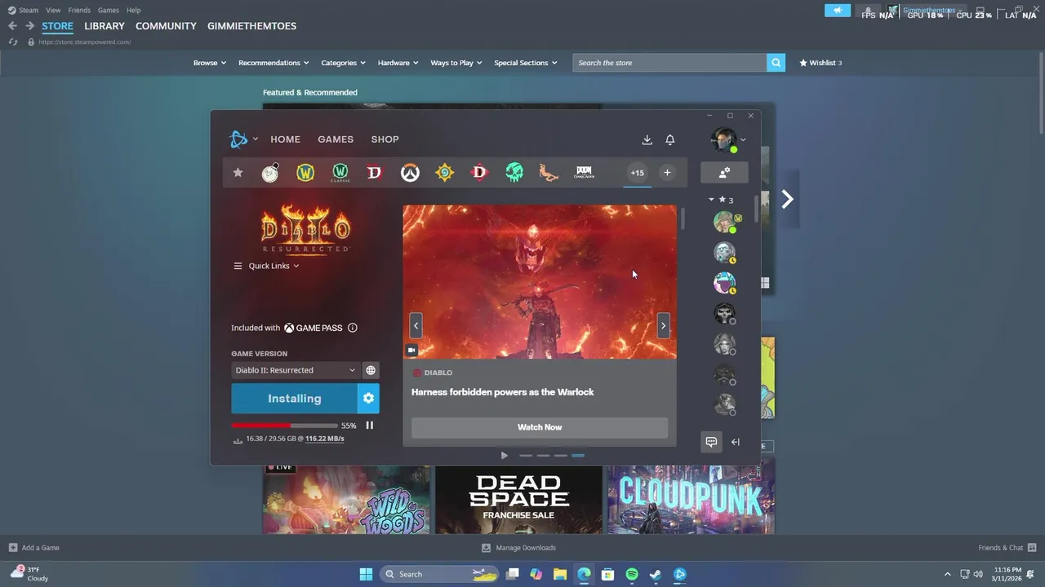1045x587 pixels.
Task: Select the fourth carousel indicator
Action: click(578, 456)
